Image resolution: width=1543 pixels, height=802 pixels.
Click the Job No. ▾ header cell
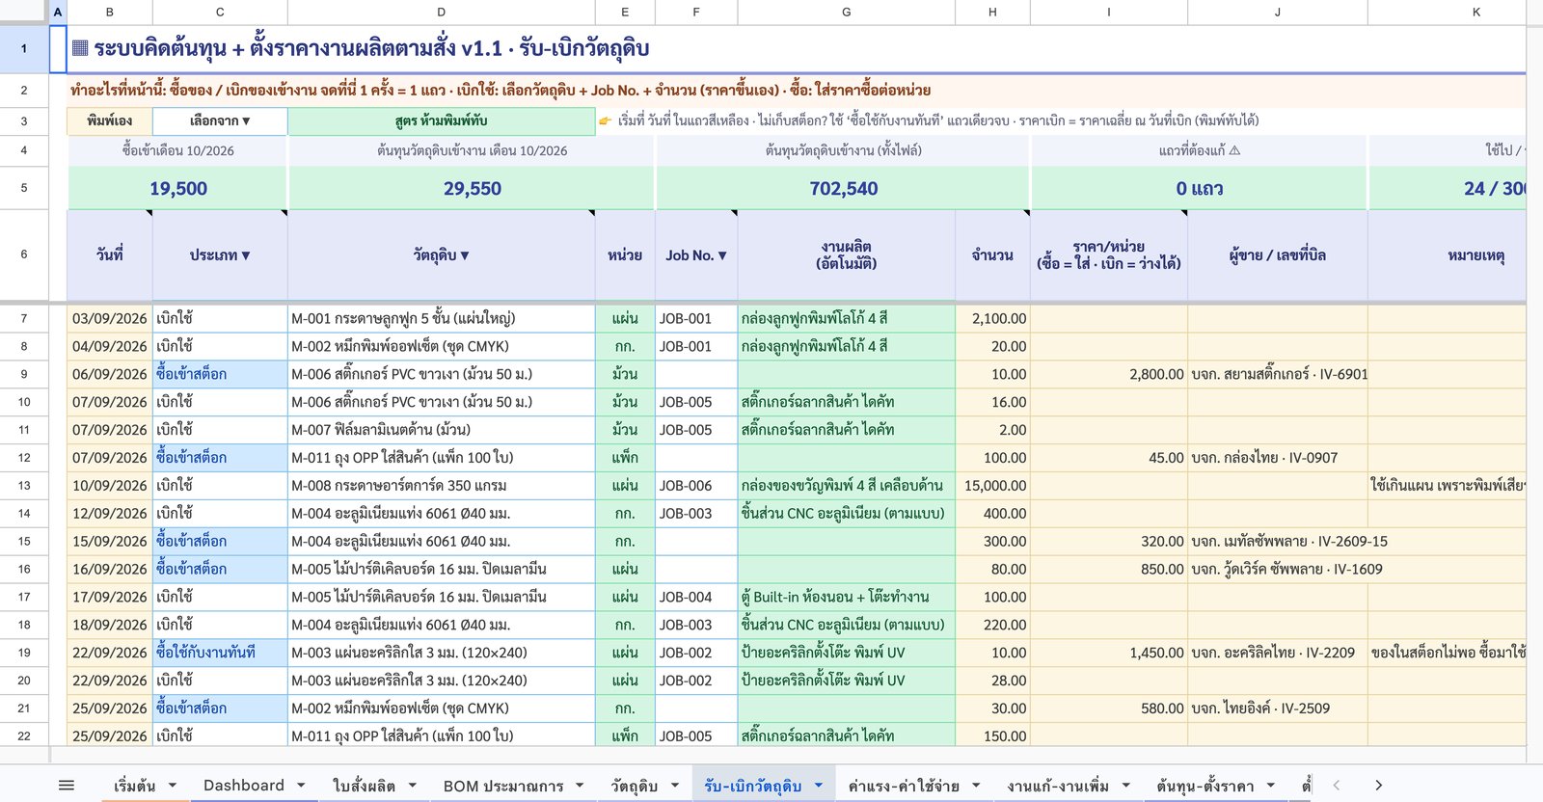696,255
